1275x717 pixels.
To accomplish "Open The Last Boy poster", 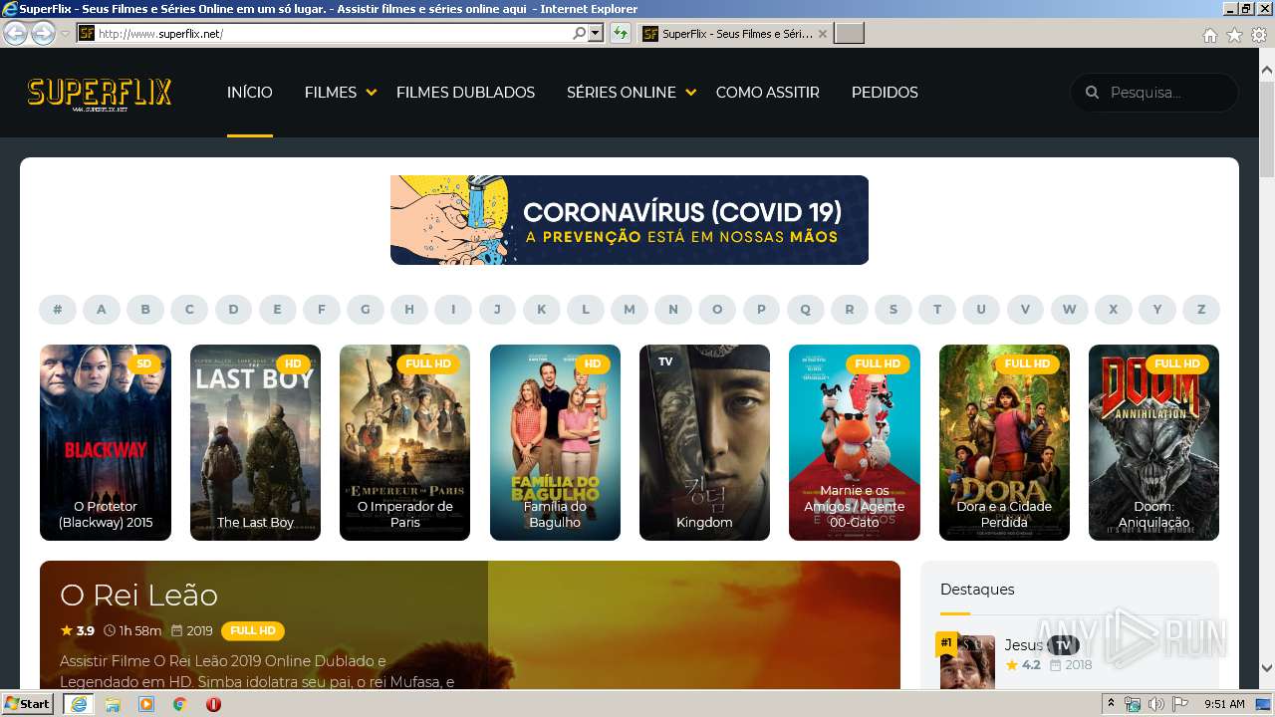I will (x=255, y=442).
